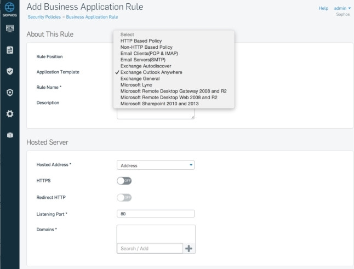This screenshot has width=354, height=269.
Task: Expand the admin user menu
Action: [x=342, y=8]
